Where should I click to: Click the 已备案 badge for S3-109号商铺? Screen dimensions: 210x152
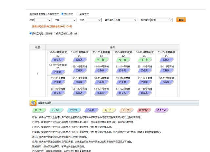101,70
